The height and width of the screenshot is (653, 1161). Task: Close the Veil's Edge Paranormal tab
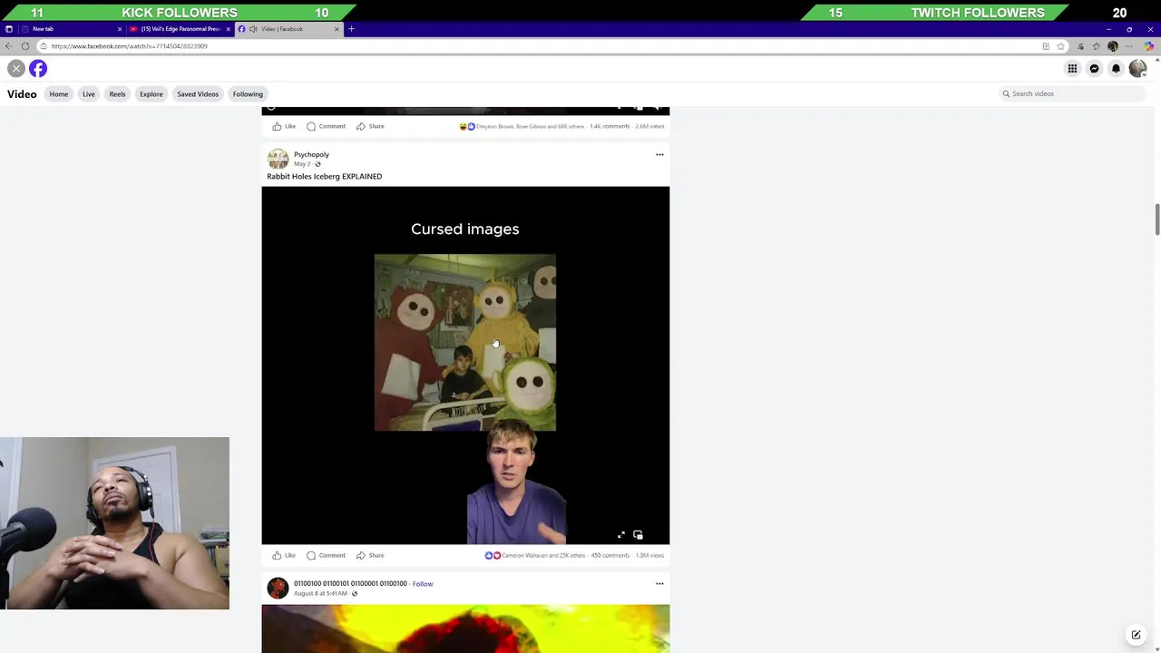[228, 29]
